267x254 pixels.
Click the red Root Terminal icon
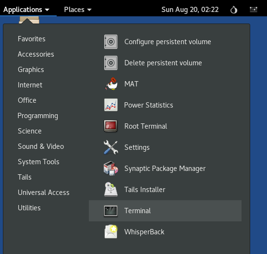pos(110,126)
